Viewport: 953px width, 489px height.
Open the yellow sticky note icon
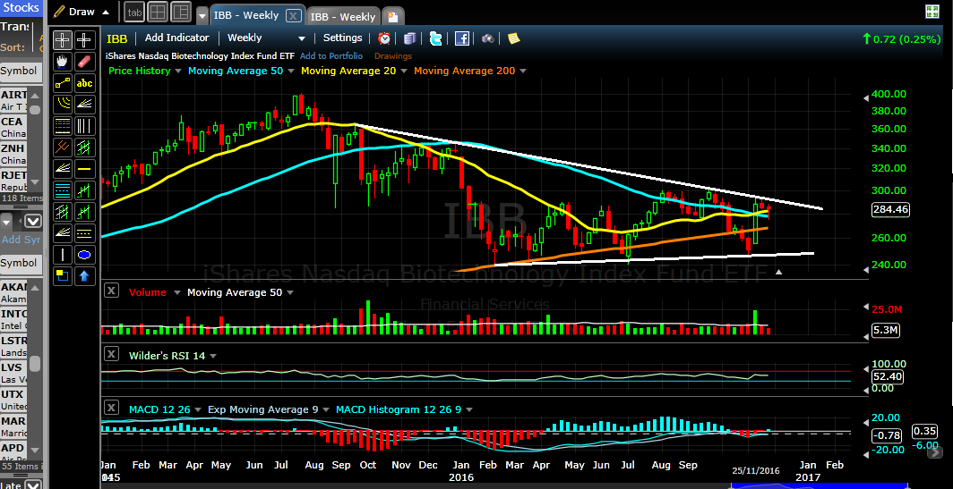[x=513, y=38]
